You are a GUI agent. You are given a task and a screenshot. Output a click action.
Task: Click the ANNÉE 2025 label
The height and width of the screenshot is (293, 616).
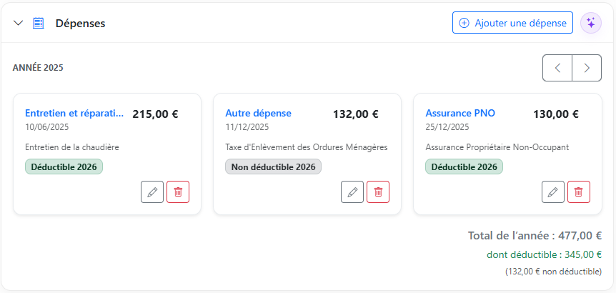tap(38, 68)
